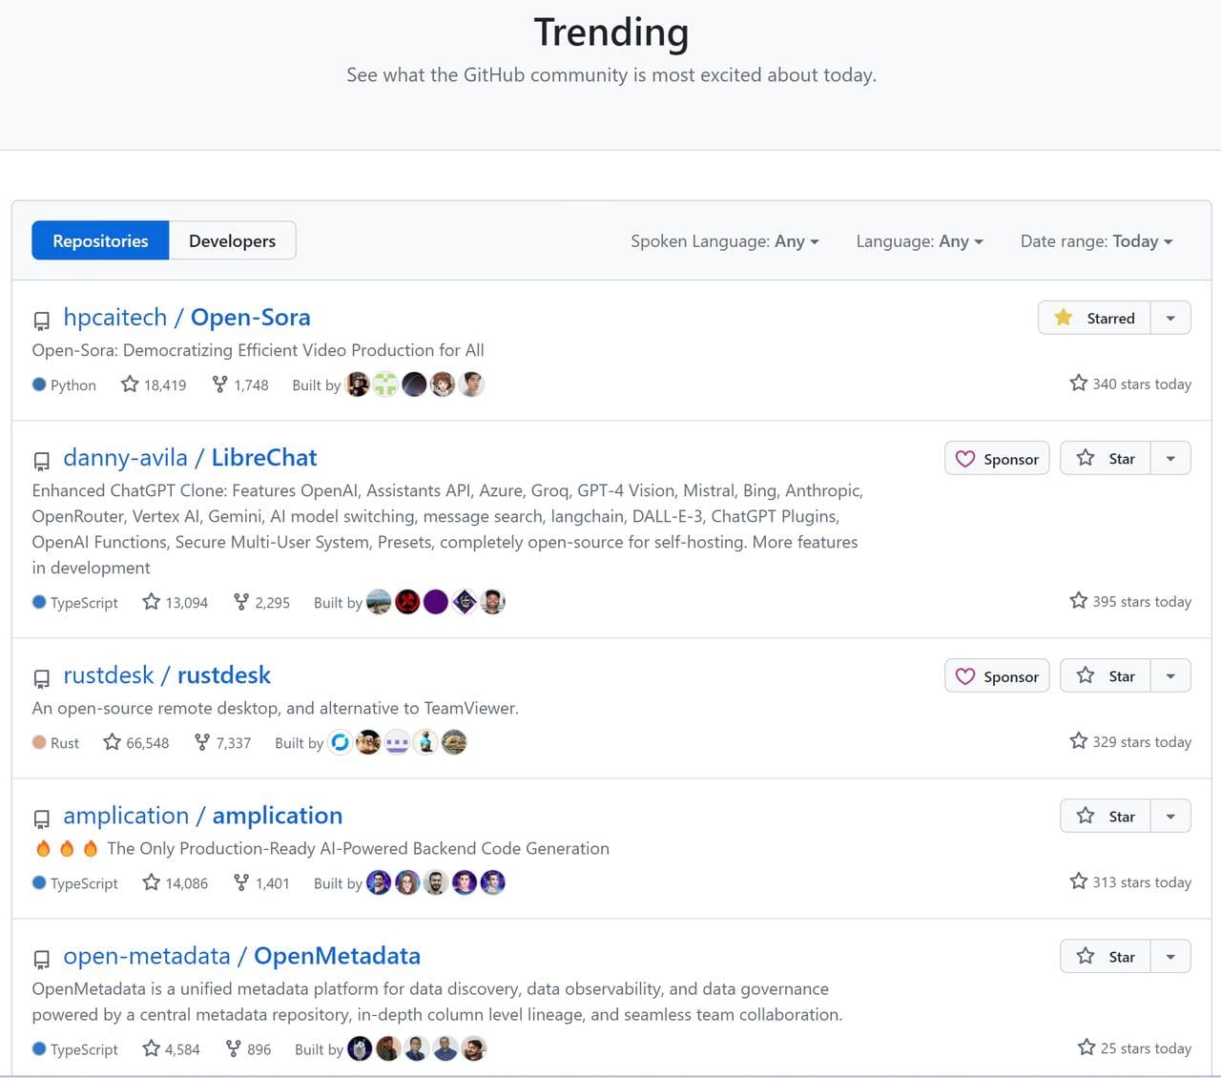Open the open-metadata / OpenMetadata repository link
The height and width of the screenshot is (1078, 1221).
(x=241, y=956)
